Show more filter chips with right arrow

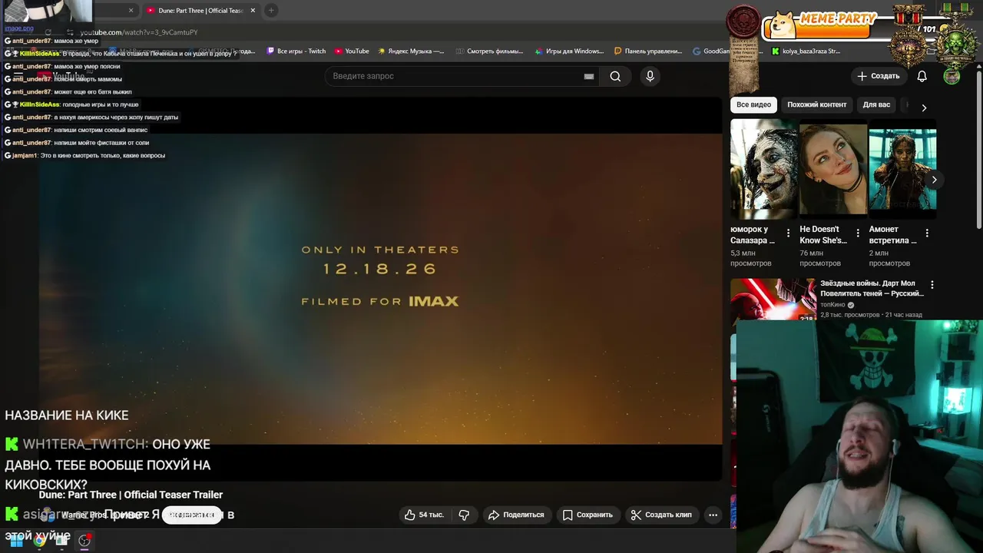coord(924,108)
